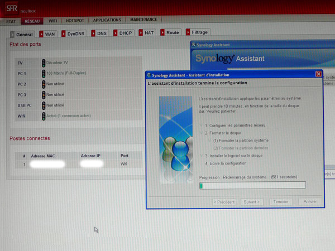
Task: Open the Filtrage sub-tab
Action: [x=198, y=32]
